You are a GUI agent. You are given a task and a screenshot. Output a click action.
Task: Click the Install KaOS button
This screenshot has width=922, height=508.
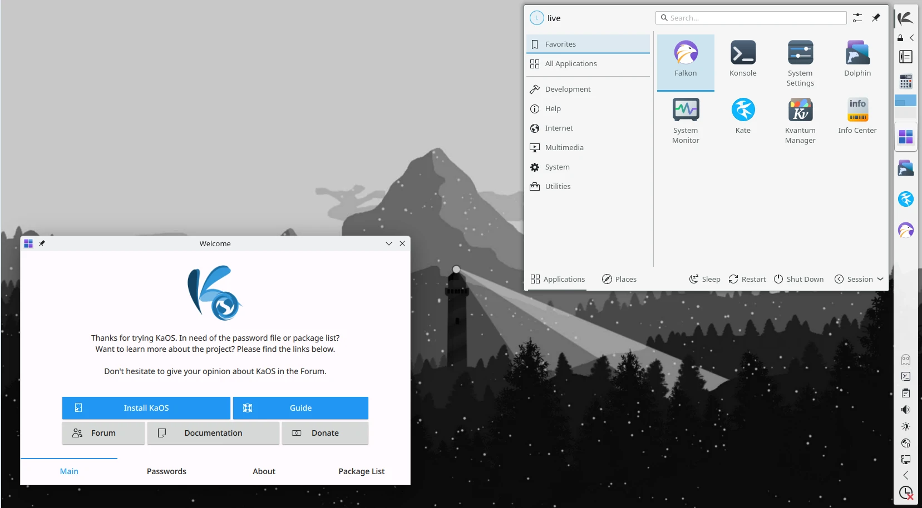pyautogui.click(x=146, y=407)
